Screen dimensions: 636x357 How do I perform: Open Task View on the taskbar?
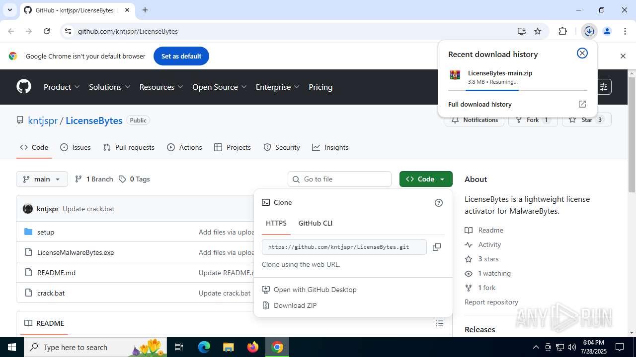point(179,347)
